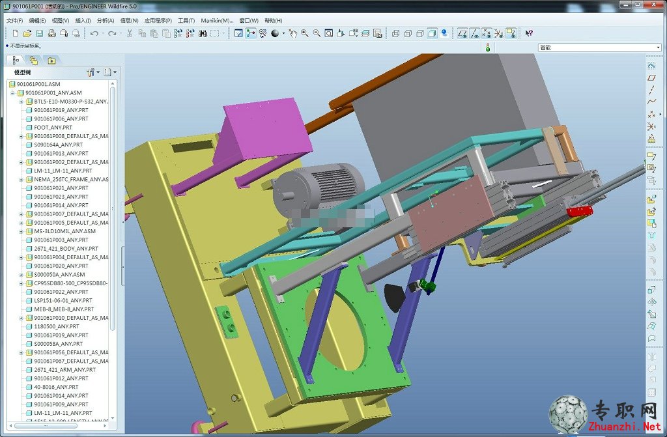Select 2671_421_BODY_ANY.PRT in the model tree
Screen dimensions: 667x437
click(66, 249)
